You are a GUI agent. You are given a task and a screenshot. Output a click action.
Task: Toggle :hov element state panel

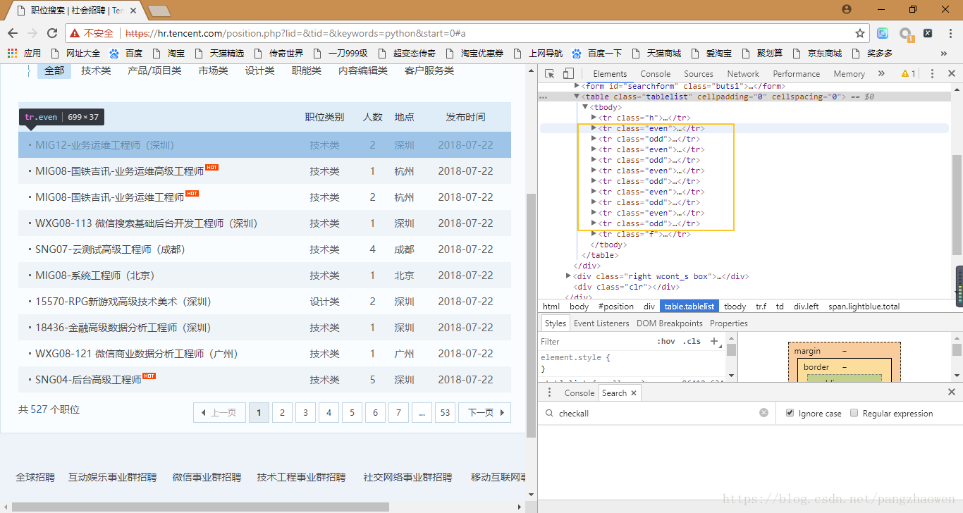pyautogui.click(x=665, y=341)
